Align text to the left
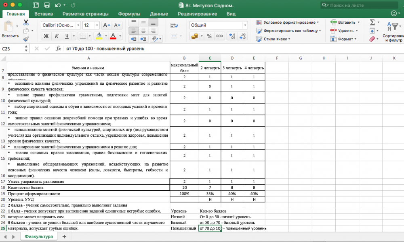Image resolution: width=404 pixels, height=242 pixels. [x=133, y=31]
